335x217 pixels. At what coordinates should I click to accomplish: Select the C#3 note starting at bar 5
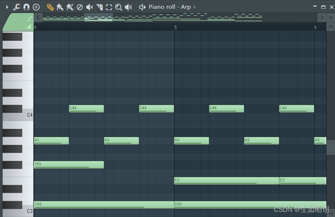(250, 205)
